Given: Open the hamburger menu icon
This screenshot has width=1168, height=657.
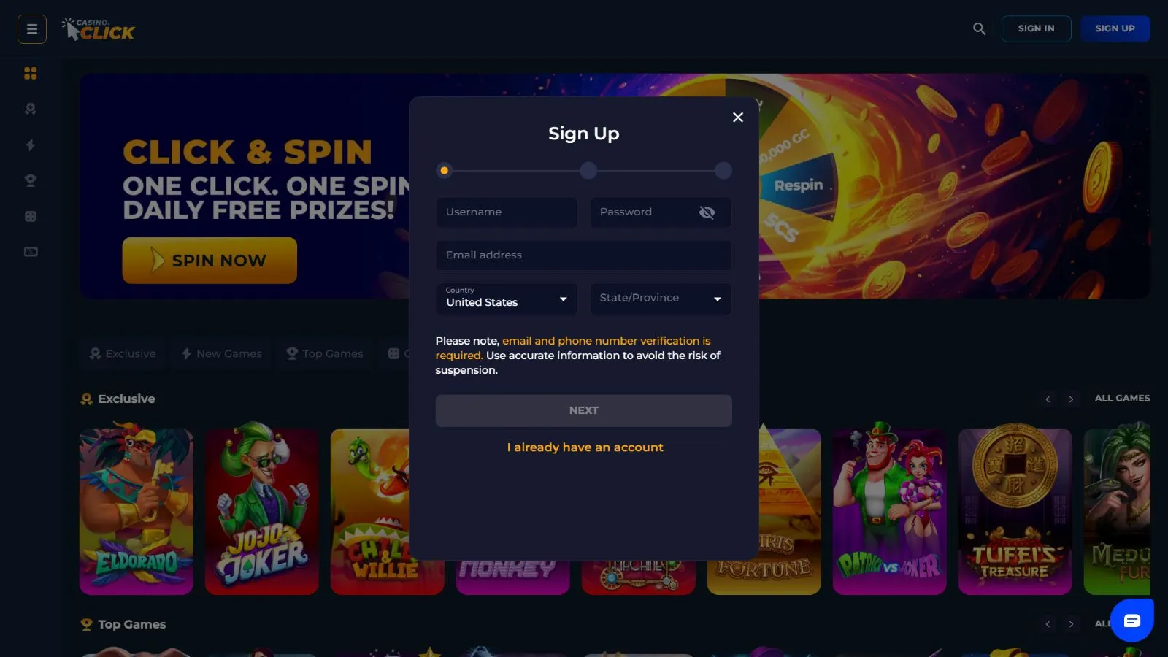Looking at the screenshot, I should [32, 29].
